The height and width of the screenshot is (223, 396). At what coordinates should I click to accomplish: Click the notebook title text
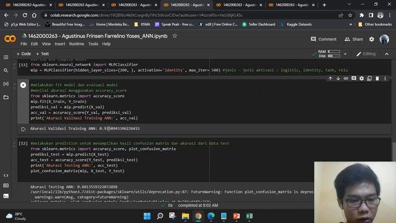pyautogui.click(x=98, y=36)
